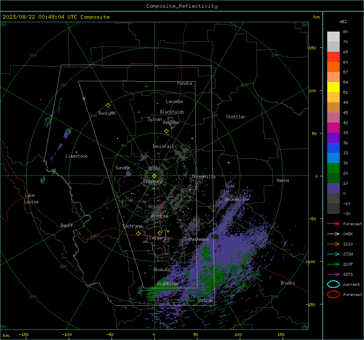Click the RockyMH label
This screenshot has height=340, width=364.
point(107,113)
